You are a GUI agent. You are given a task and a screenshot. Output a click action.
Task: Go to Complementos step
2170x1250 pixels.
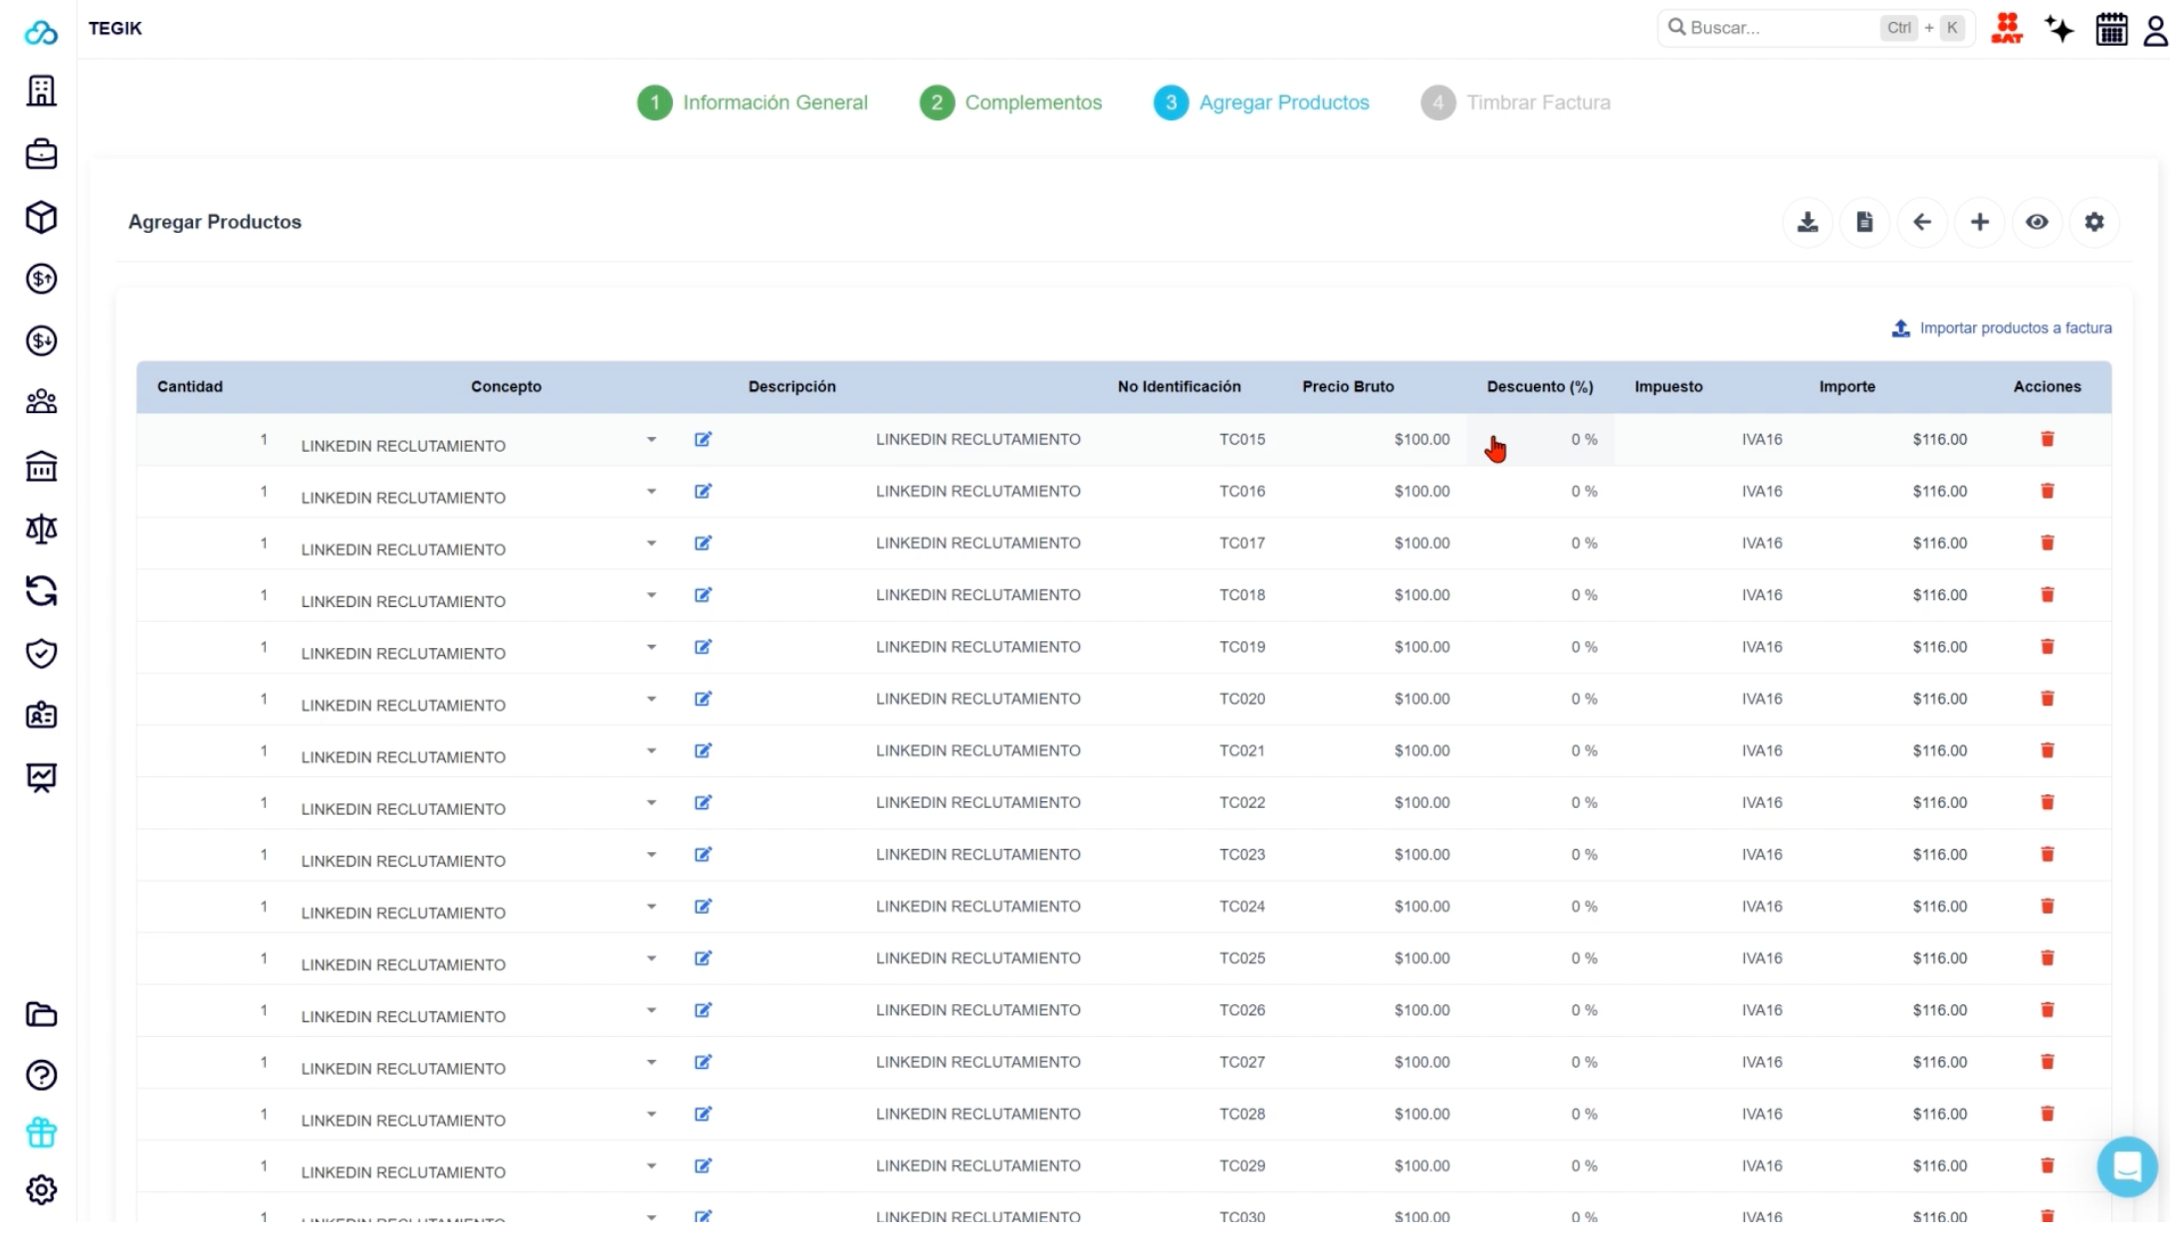tap(1010, 103)
